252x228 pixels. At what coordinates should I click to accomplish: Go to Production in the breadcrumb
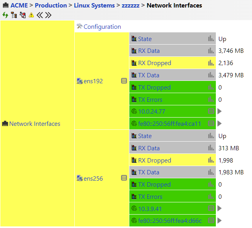click(x=51, y=6)
